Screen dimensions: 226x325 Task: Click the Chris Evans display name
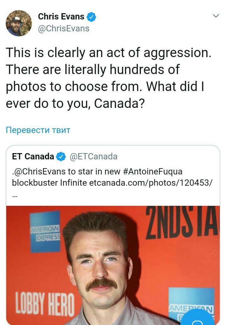(61, 17)
